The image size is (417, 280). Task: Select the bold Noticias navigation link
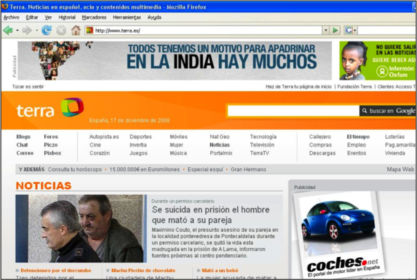220,145
